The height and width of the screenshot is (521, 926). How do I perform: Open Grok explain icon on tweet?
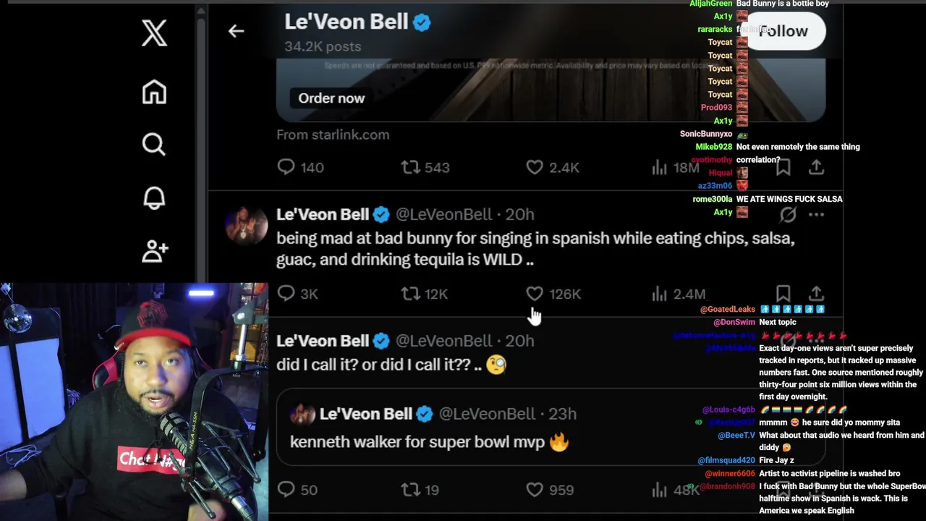(788, 215)
